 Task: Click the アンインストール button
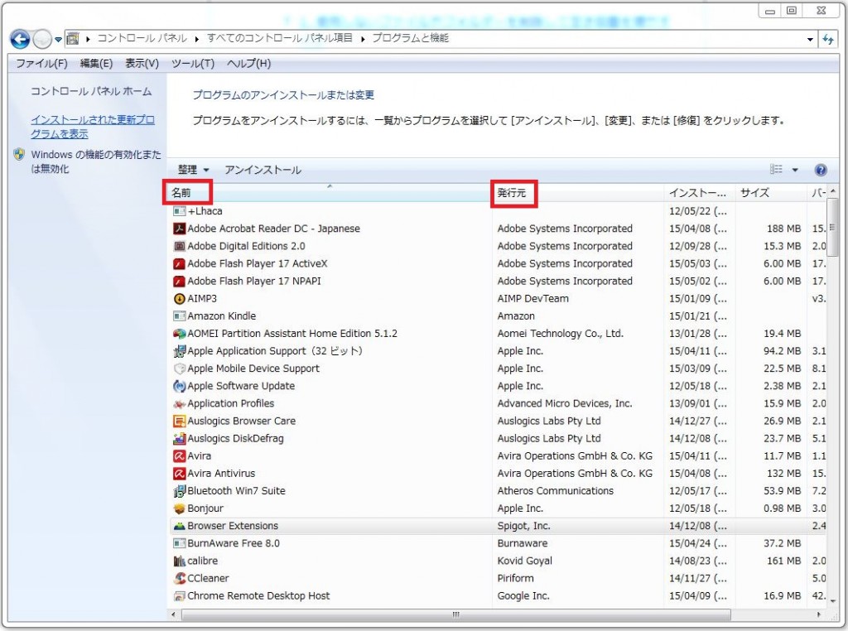pos(263,170)
